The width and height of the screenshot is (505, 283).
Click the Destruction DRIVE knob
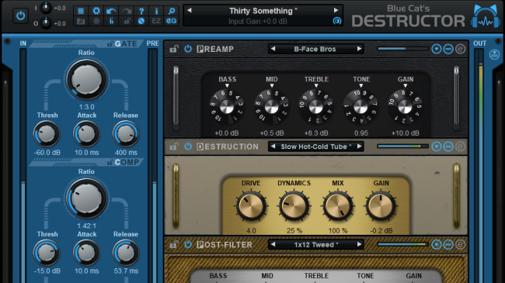click(x=251, y=205)
